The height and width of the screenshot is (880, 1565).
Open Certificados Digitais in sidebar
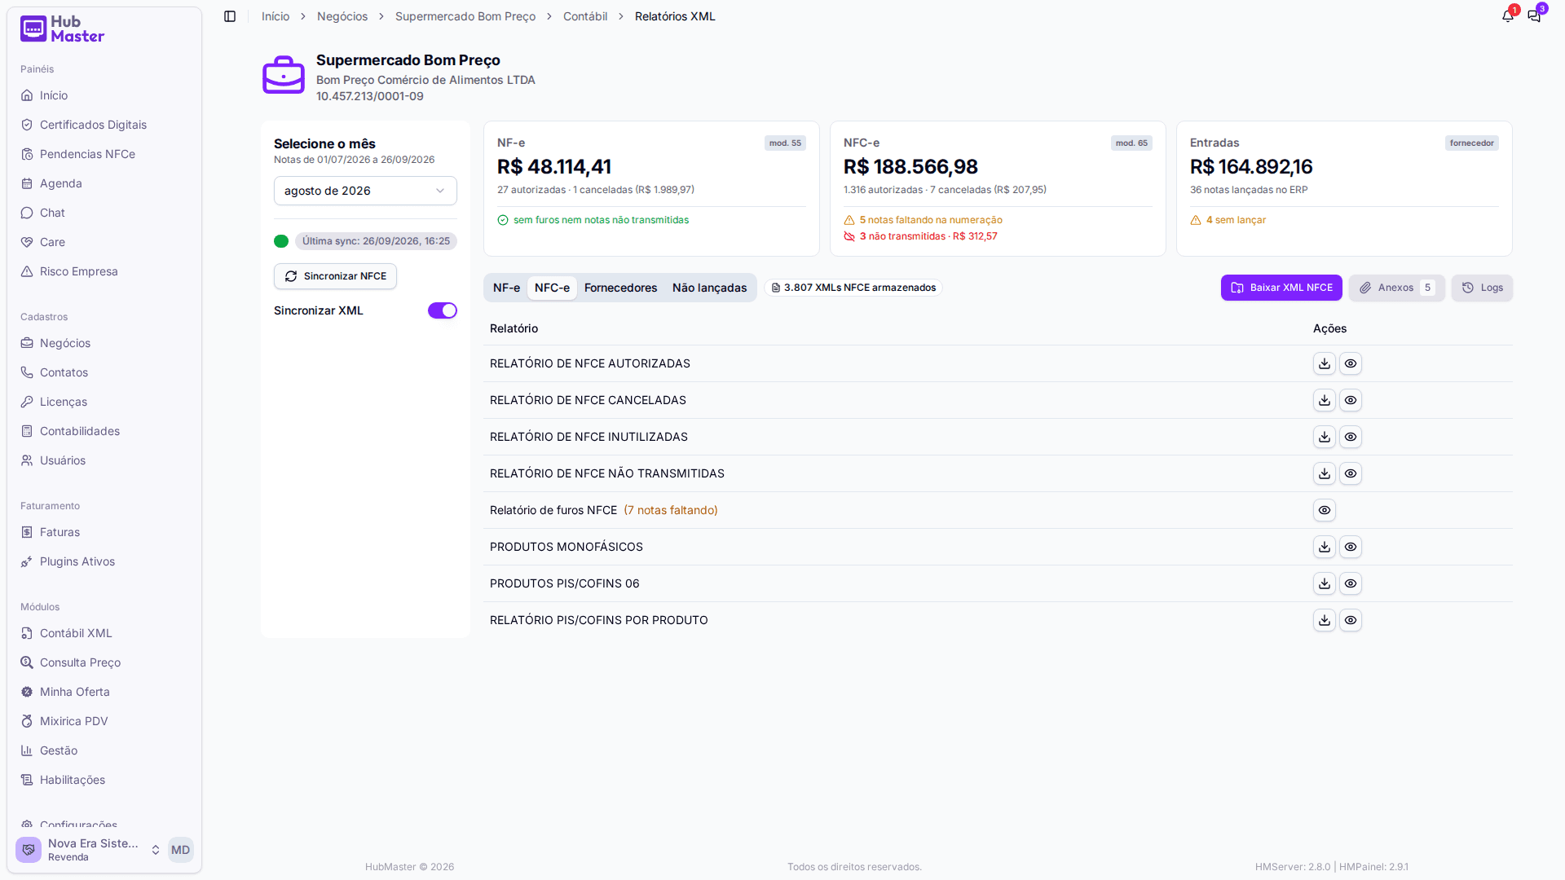104,125
